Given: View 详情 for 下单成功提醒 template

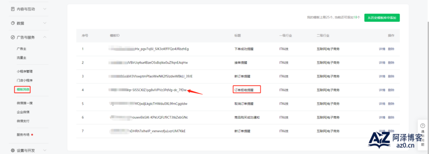Looking at the screenshot, I should point(382,49).
